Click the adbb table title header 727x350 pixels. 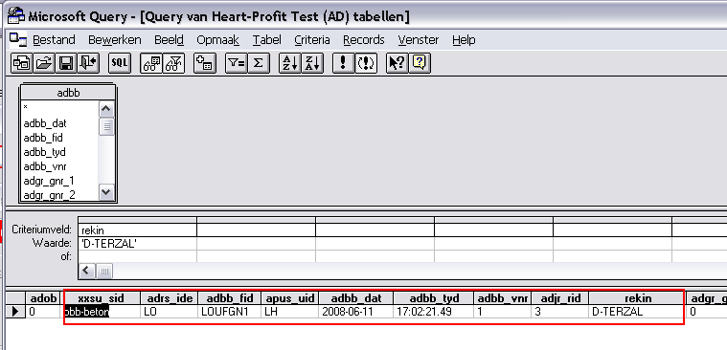click(x=68, y=93)
